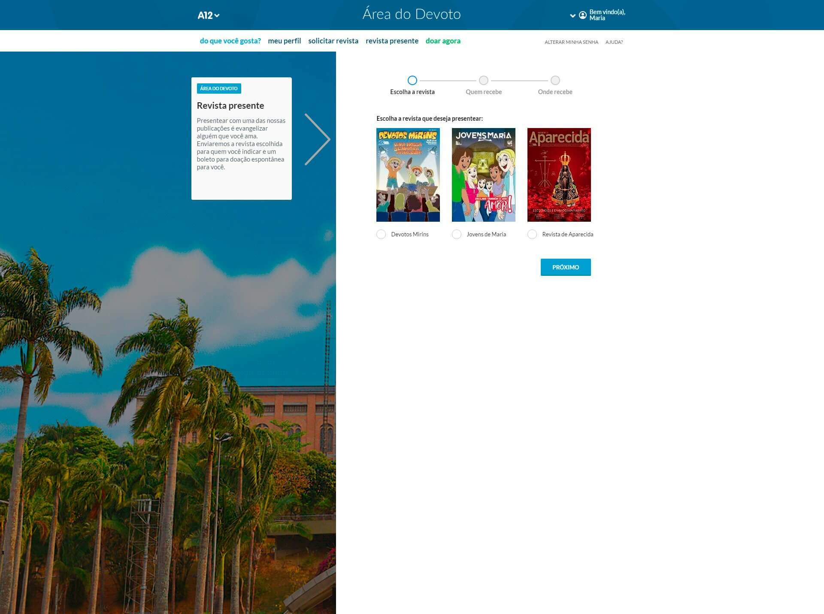Screen dimensions: 824x614
Task: Go to 'solicitar revista' menu item
Action: 333,41
